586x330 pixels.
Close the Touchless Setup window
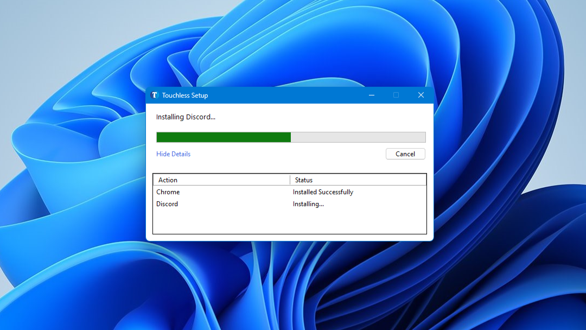421,96
